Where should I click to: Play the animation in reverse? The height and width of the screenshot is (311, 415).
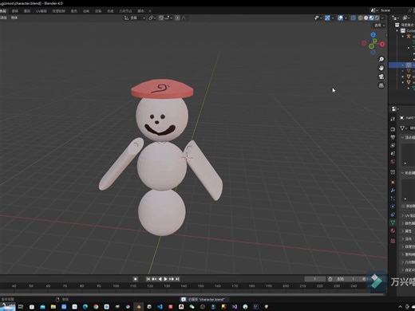(160, 279)
